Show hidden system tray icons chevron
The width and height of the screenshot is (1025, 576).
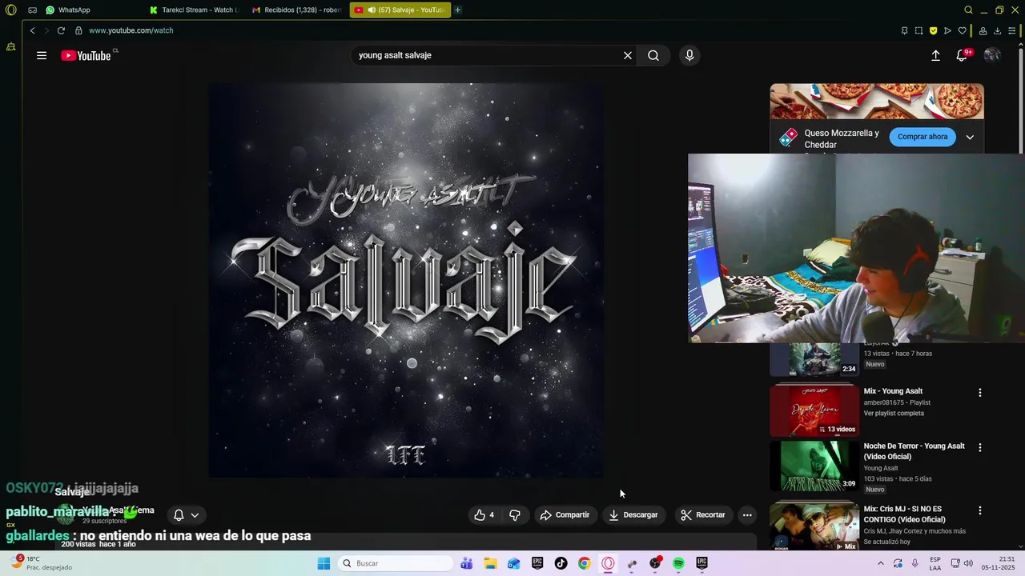point(881,563)
